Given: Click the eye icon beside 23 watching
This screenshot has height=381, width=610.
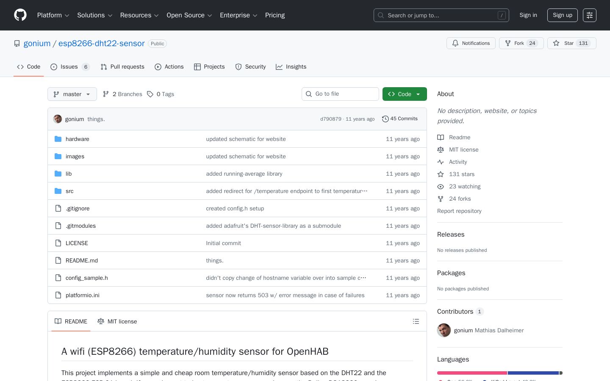Looking at the screenshot, I should (x=441, y=186).
